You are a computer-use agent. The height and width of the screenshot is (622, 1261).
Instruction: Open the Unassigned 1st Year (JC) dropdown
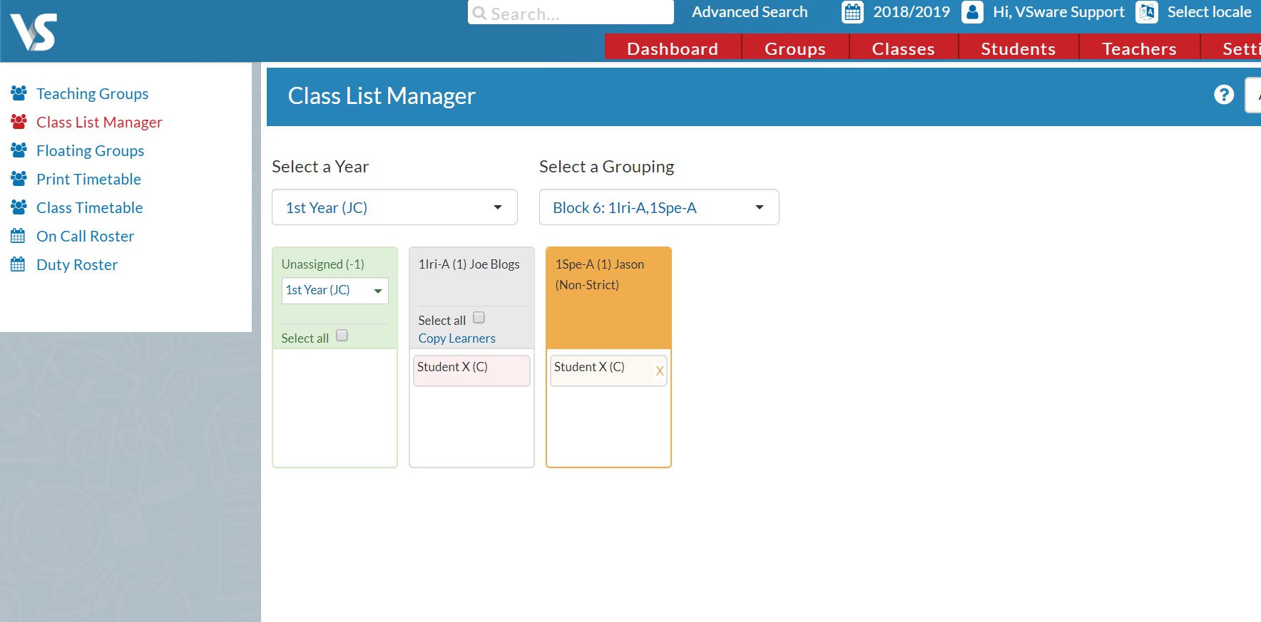coord(335,291)
